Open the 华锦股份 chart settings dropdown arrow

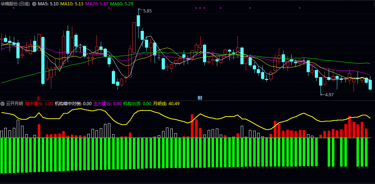[x=34, y=4]
